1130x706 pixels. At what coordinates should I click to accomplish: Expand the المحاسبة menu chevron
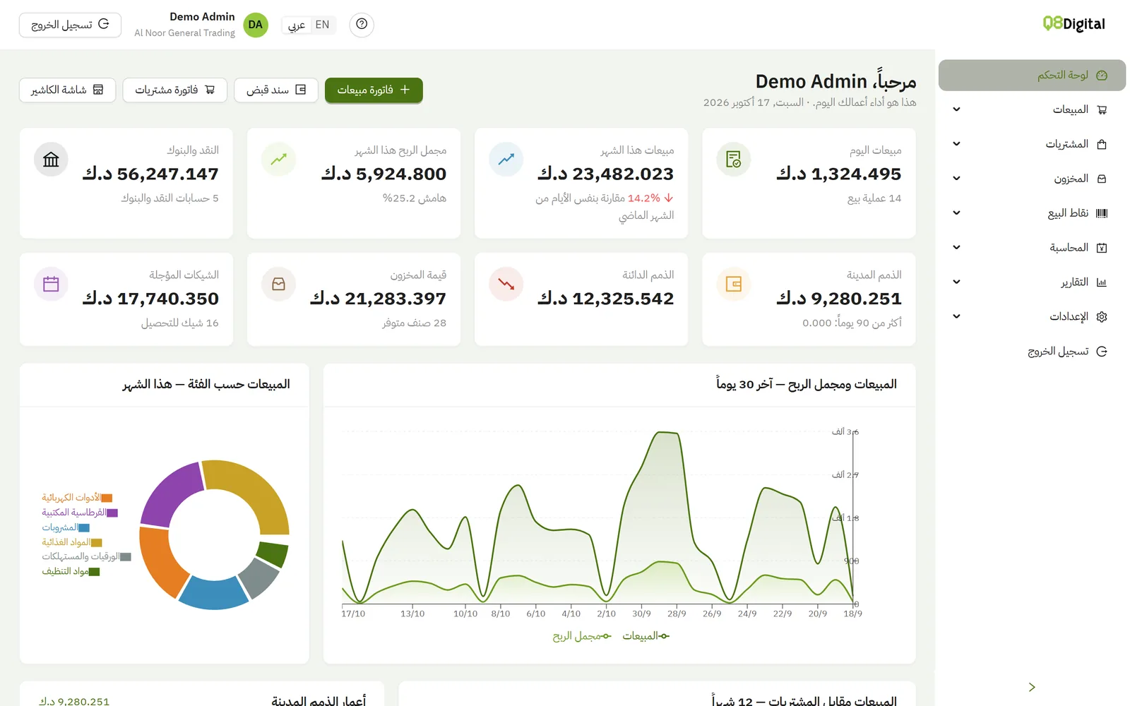coord(956,247)
